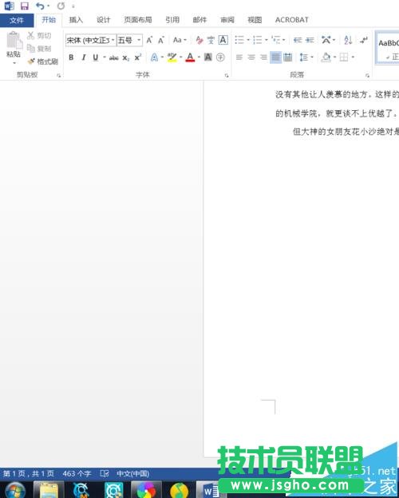This screenshot has height=498, width=399.
Task: Align text right
Action: pyautogui.click(x=263, y=57)
